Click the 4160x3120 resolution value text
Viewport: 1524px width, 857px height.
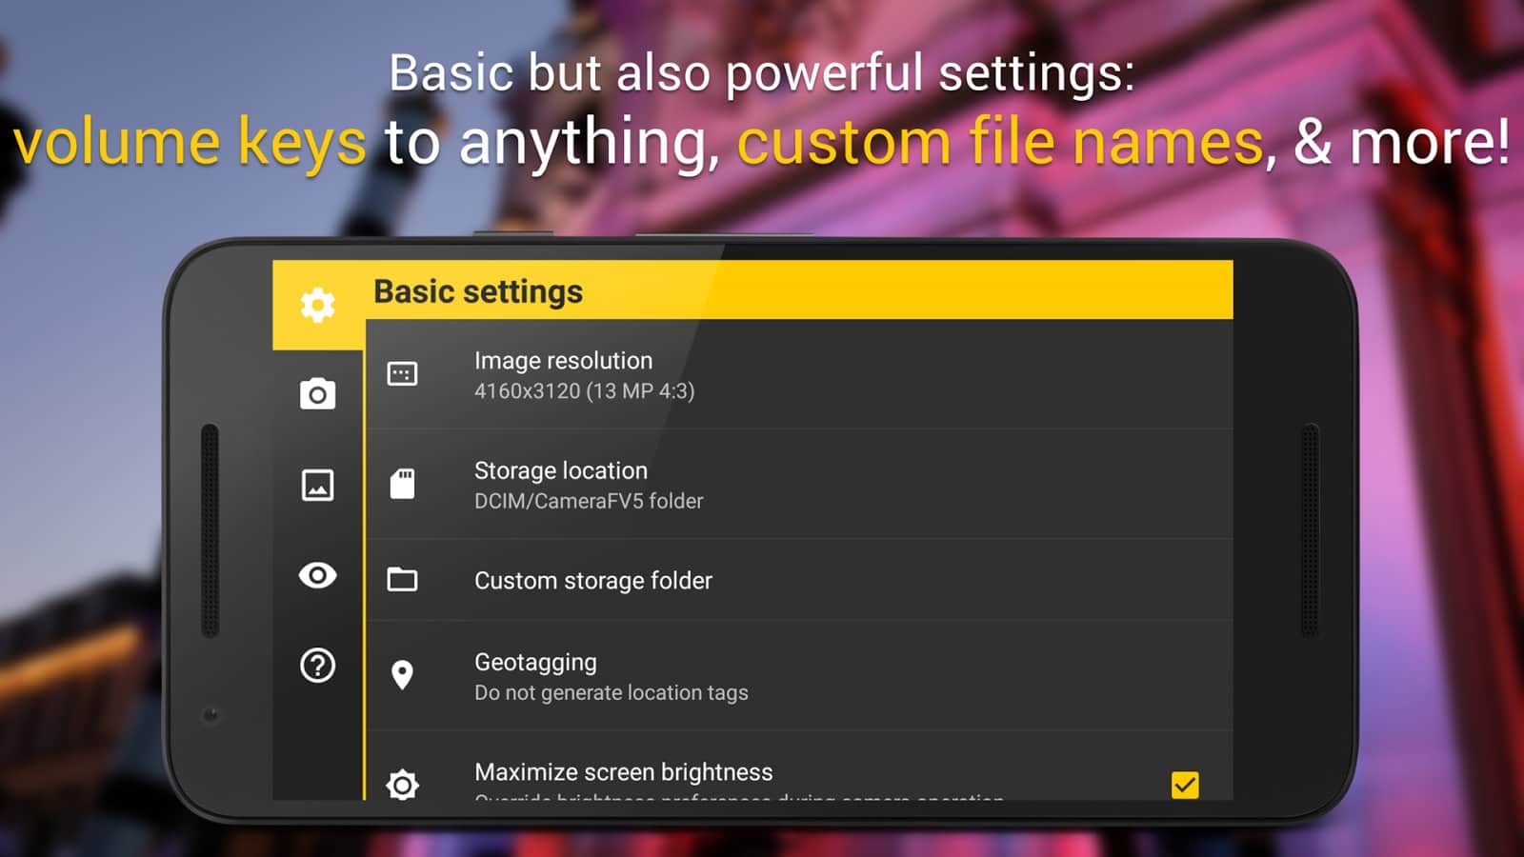584,391
